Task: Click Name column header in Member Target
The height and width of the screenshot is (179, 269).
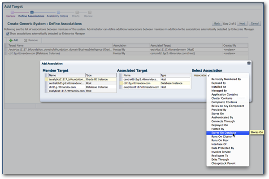Action: point(67,75)
